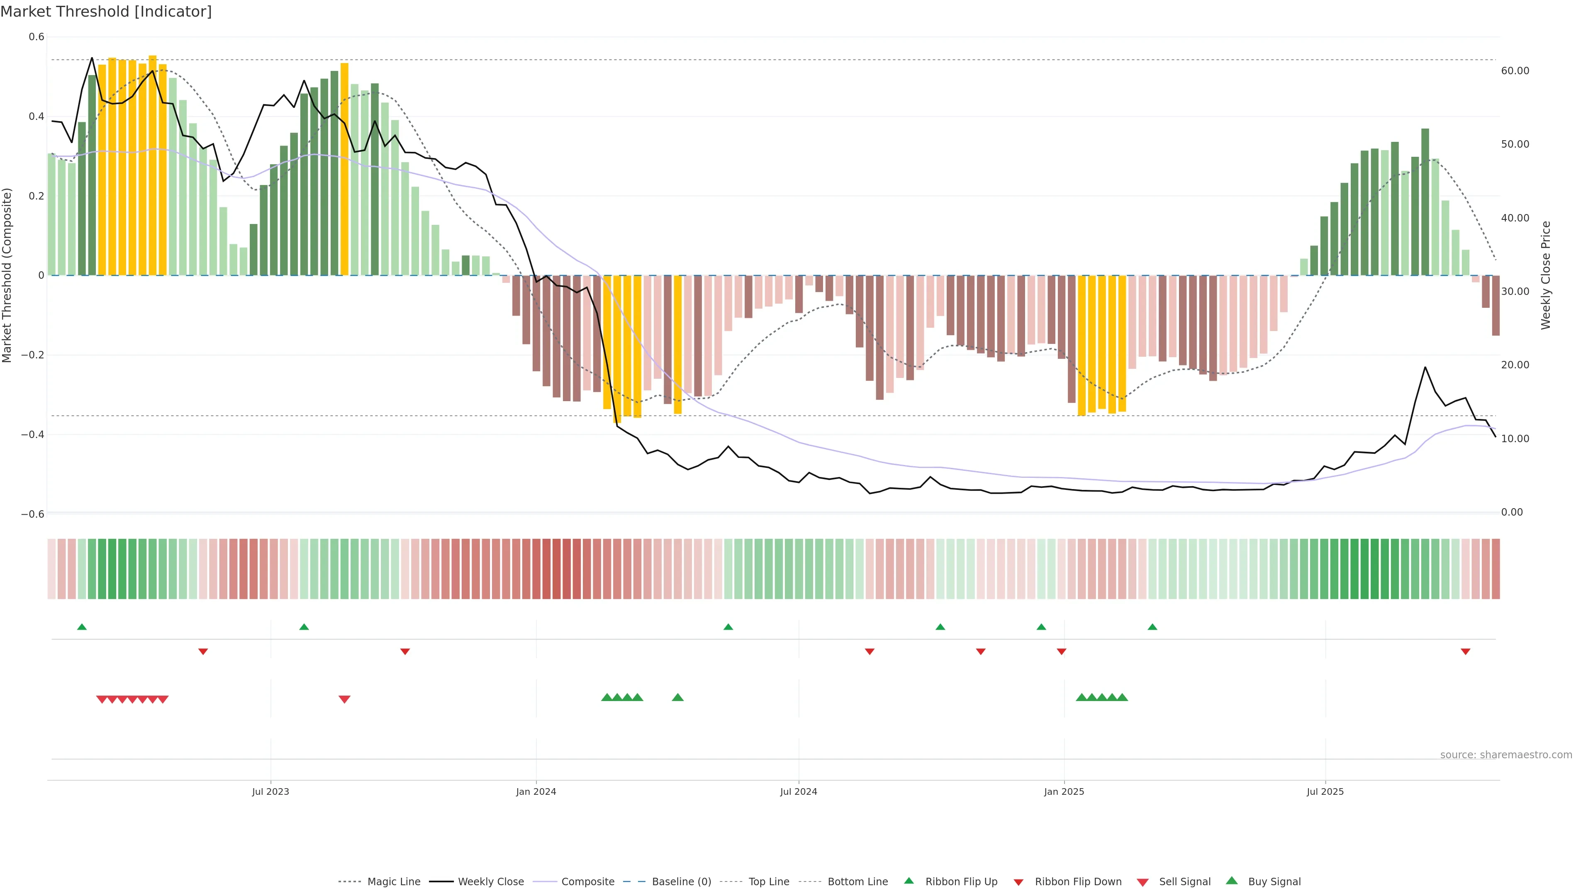The image size is (1593, 896).
Task: Click the Ribbon Flip Down legend triangle icon
Action: click(x=1018, y=882)
